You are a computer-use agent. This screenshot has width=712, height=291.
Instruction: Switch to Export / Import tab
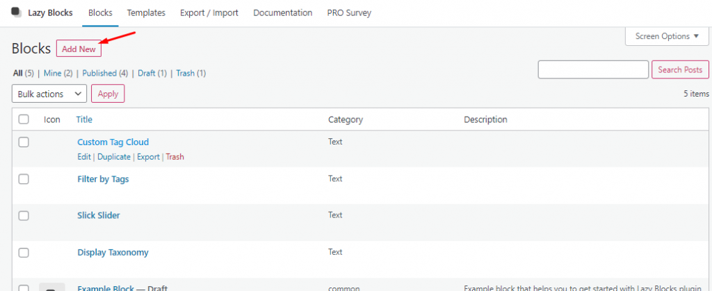click(x=209, y=13)
